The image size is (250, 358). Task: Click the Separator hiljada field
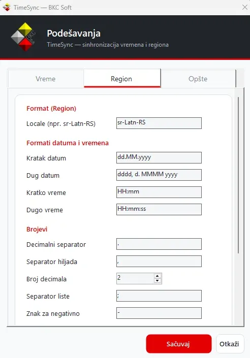[x=159, y=261]
